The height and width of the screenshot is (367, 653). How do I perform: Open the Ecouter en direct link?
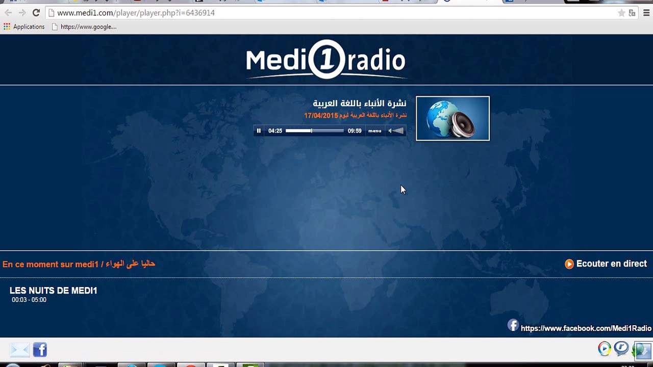(606, 264)
